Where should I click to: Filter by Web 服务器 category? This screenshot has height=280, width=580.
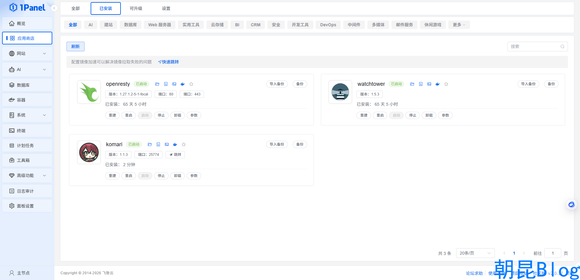pyautogui.click(x=159, y=25)
